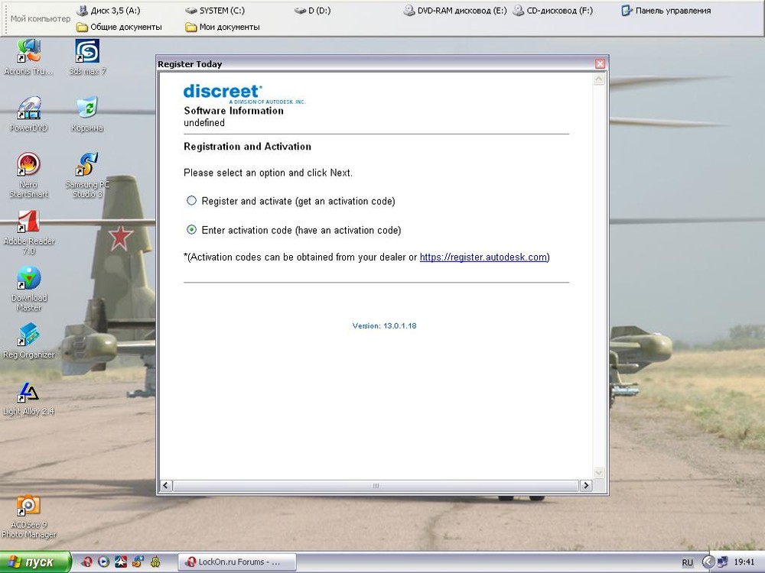
Task: Click the network connection tray icon
Action: 723,562
